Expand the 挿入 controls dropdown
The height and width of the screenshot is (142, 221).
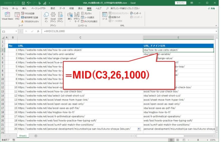[x=70, y=18]
